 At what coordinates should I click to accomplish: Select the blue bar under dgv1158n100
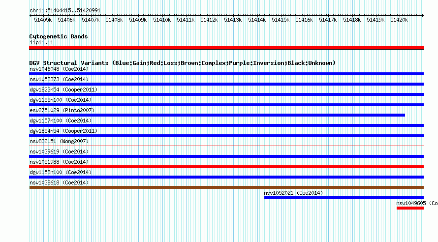point(226,177)
